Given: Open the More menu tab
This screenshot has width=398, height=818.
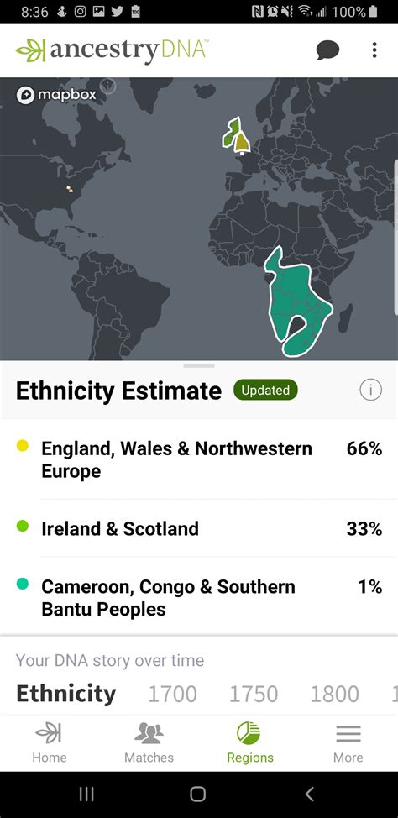Looking at the screenshot, I should coord(348,743).
